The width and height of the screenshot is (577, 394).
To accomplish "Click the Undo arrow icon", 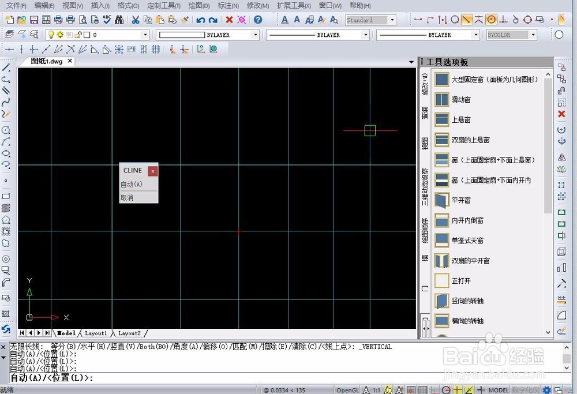I will click(x=200, y=20).
